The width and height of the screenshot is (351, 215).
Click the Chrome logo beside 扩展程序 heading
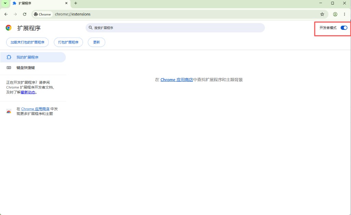click(9, 28)
